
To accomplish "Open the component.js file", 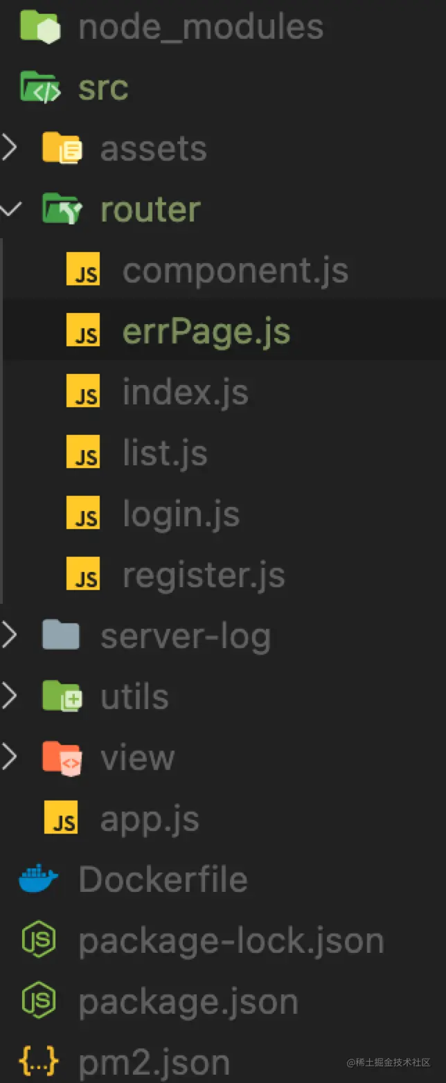I will [x=235, y=271].
